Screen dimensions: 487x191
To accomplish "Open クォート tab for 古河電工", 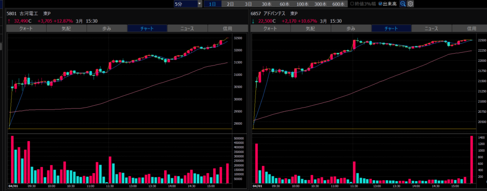I will pos(26,28).
